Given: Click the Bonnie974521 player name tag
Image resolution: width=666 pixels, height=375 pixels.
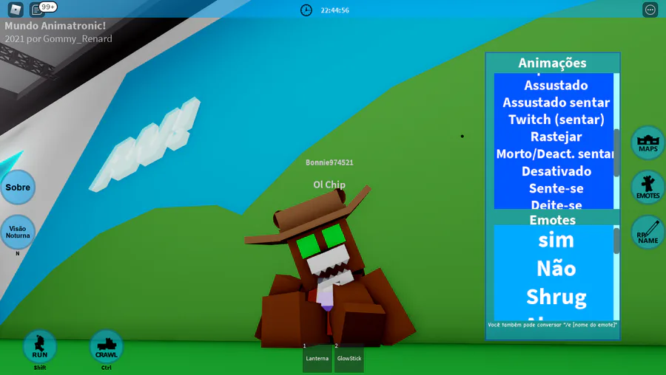Looking at the screenshot, I should [x=329, y=162].
